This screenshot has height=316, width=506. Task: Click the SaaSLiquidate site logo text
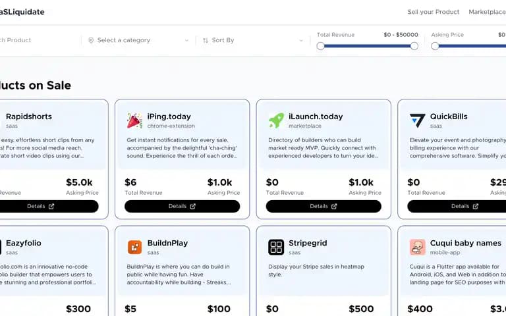click(x=22, y=12)
